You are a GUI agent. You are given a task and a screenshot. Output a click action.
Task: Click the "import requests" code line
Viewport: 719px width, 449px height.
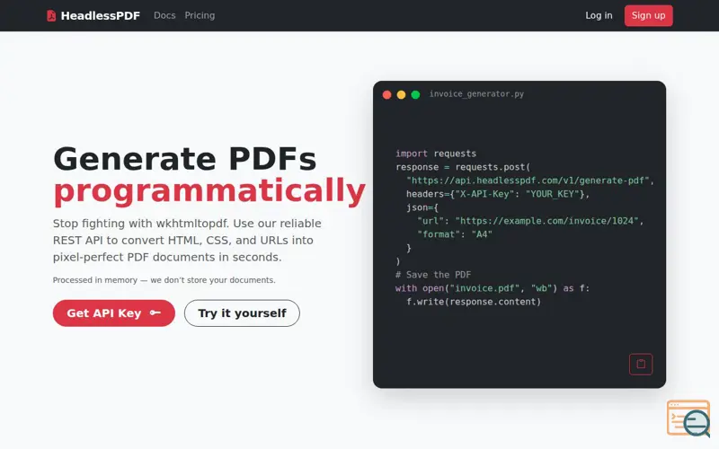click(x=436, y=154)
